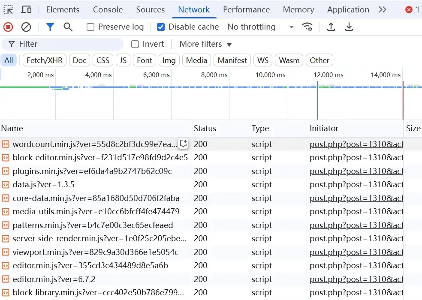Filter requests by Img type
This screenshot has width=422, height=300.
pyautogui.click(x=169, y=60)
